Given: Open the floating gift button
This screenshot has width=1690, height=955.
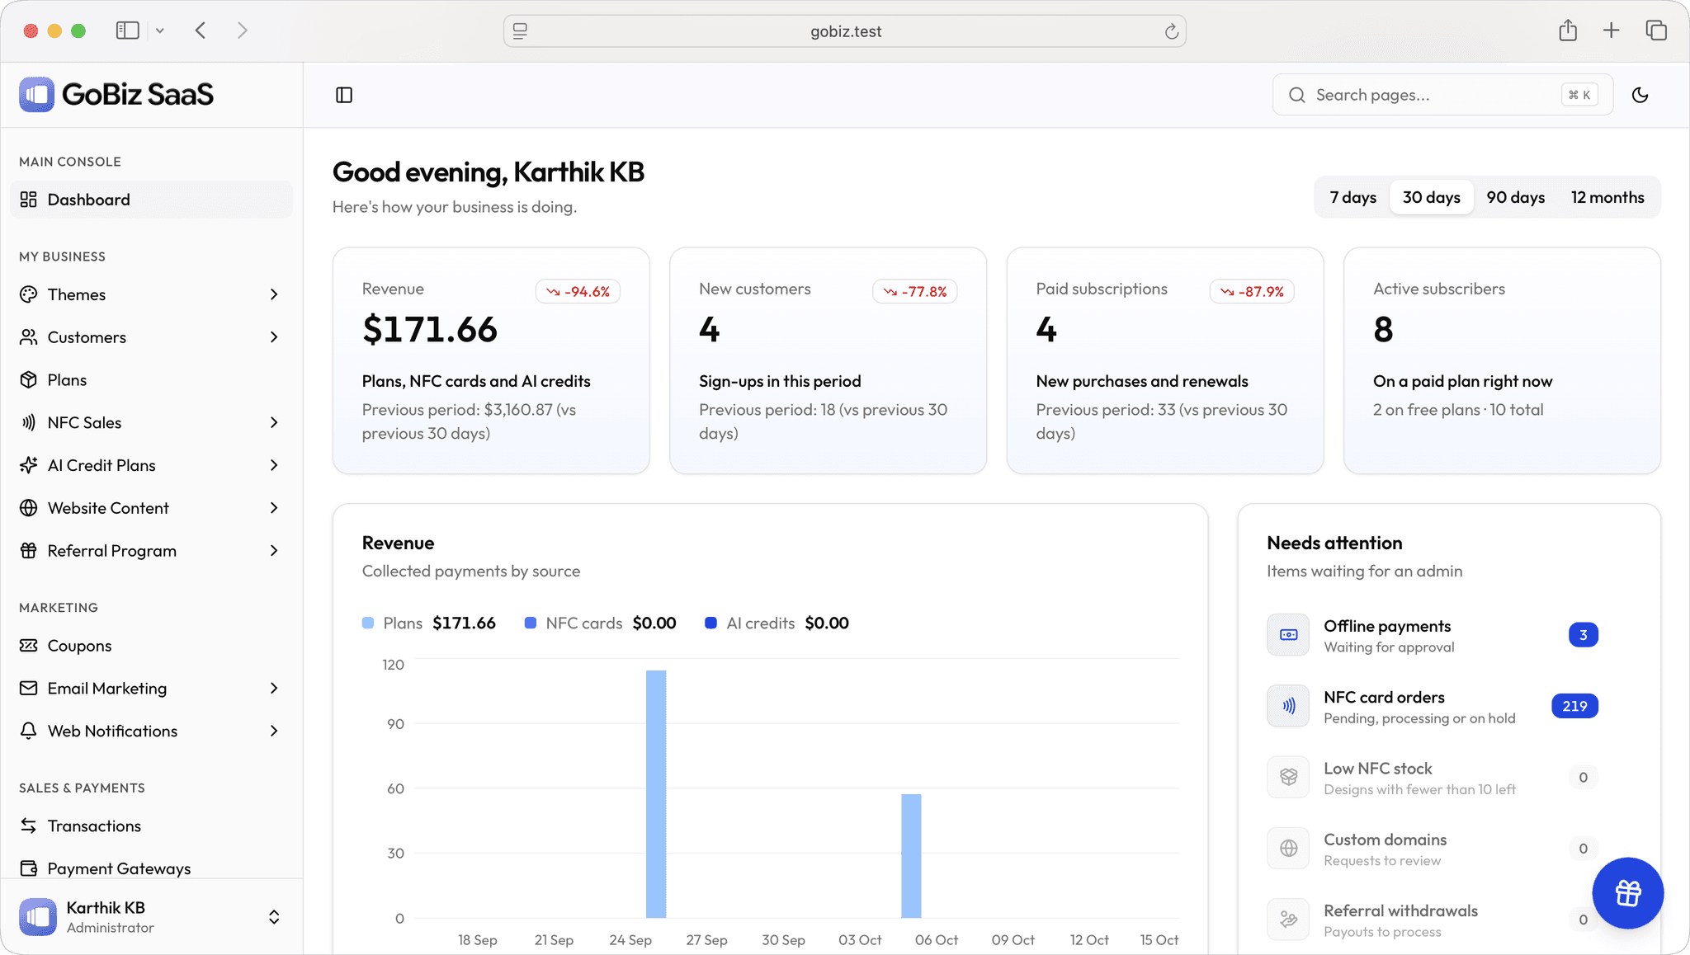Looking at the screenshot, I should coord(1627,893).
